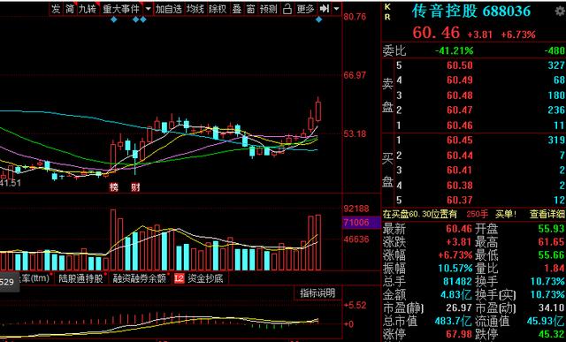Click the 量比 value 1.84
Viewport: 566px width, 342px height.
[x=555, y=269]
